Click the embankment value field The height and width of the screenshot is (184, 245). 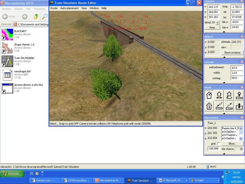point(237,68)
